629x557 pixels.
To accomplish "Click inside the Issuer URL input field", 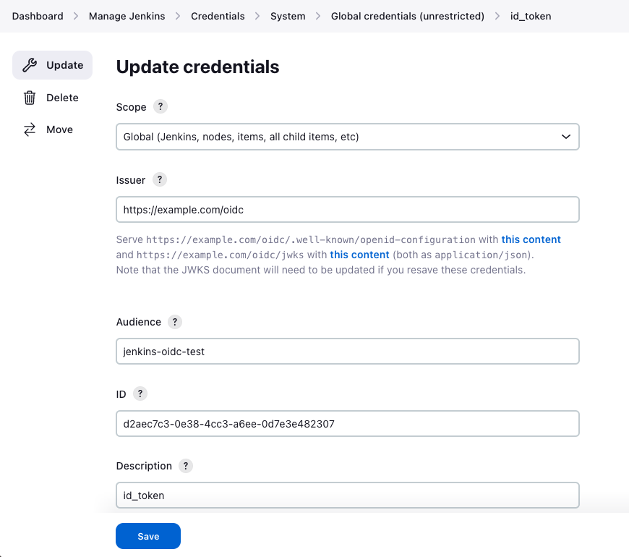I will point(347,209).
